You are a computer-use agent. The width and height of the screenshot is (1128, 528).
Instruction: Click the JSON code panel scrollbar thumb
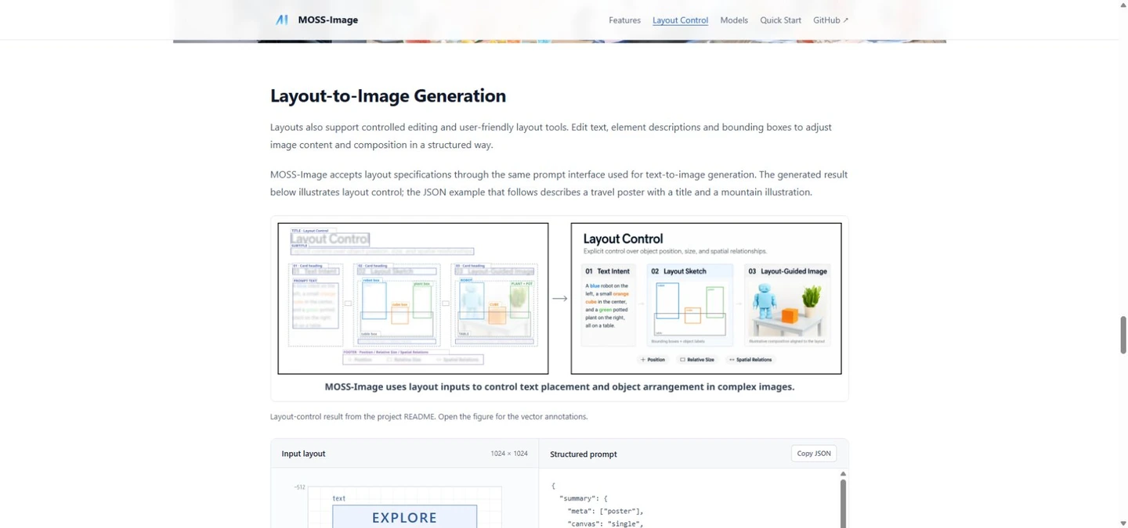click(x=843, y=503)
